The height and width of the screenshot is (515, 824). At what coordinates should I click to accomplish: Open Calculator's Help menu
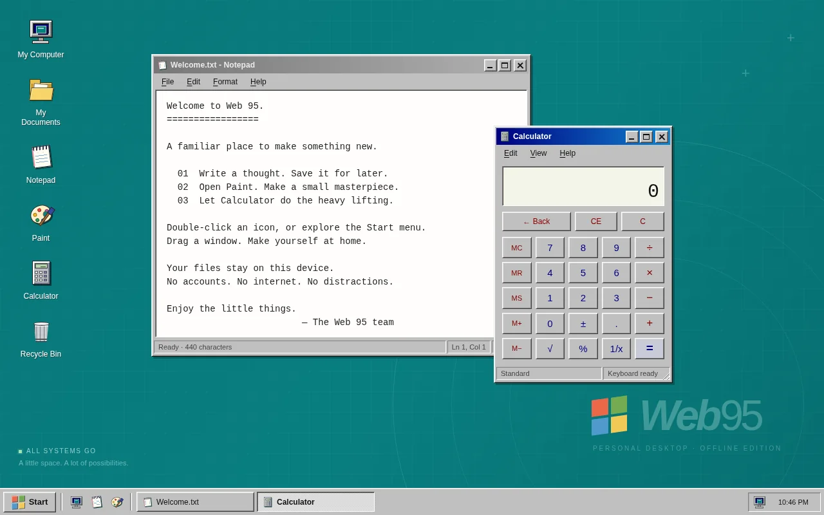567,153
